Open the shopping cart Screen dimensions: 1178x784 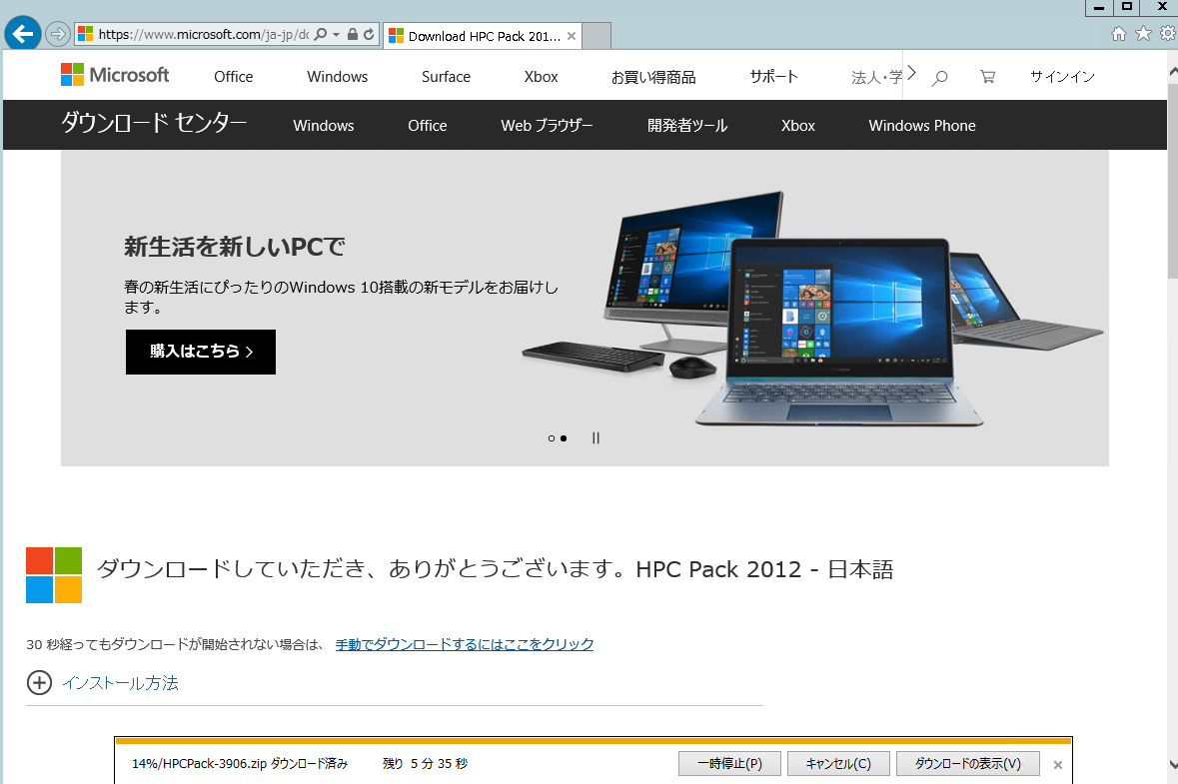click(987, 76)
